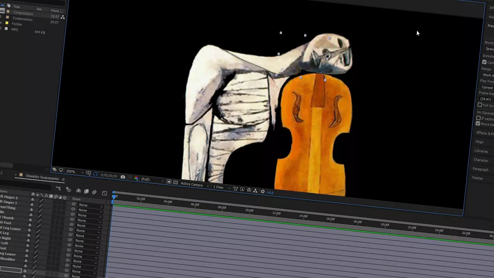Screen dimensions: 494x278
Task: Open the Effects & Presets panel tab
Action: click(x=485, y=133)
